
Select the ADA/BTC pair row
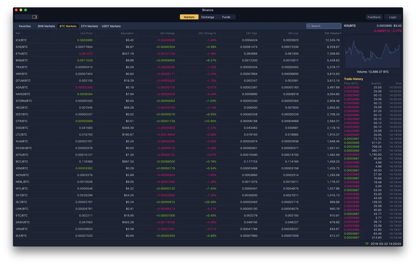tap(177, 87)
